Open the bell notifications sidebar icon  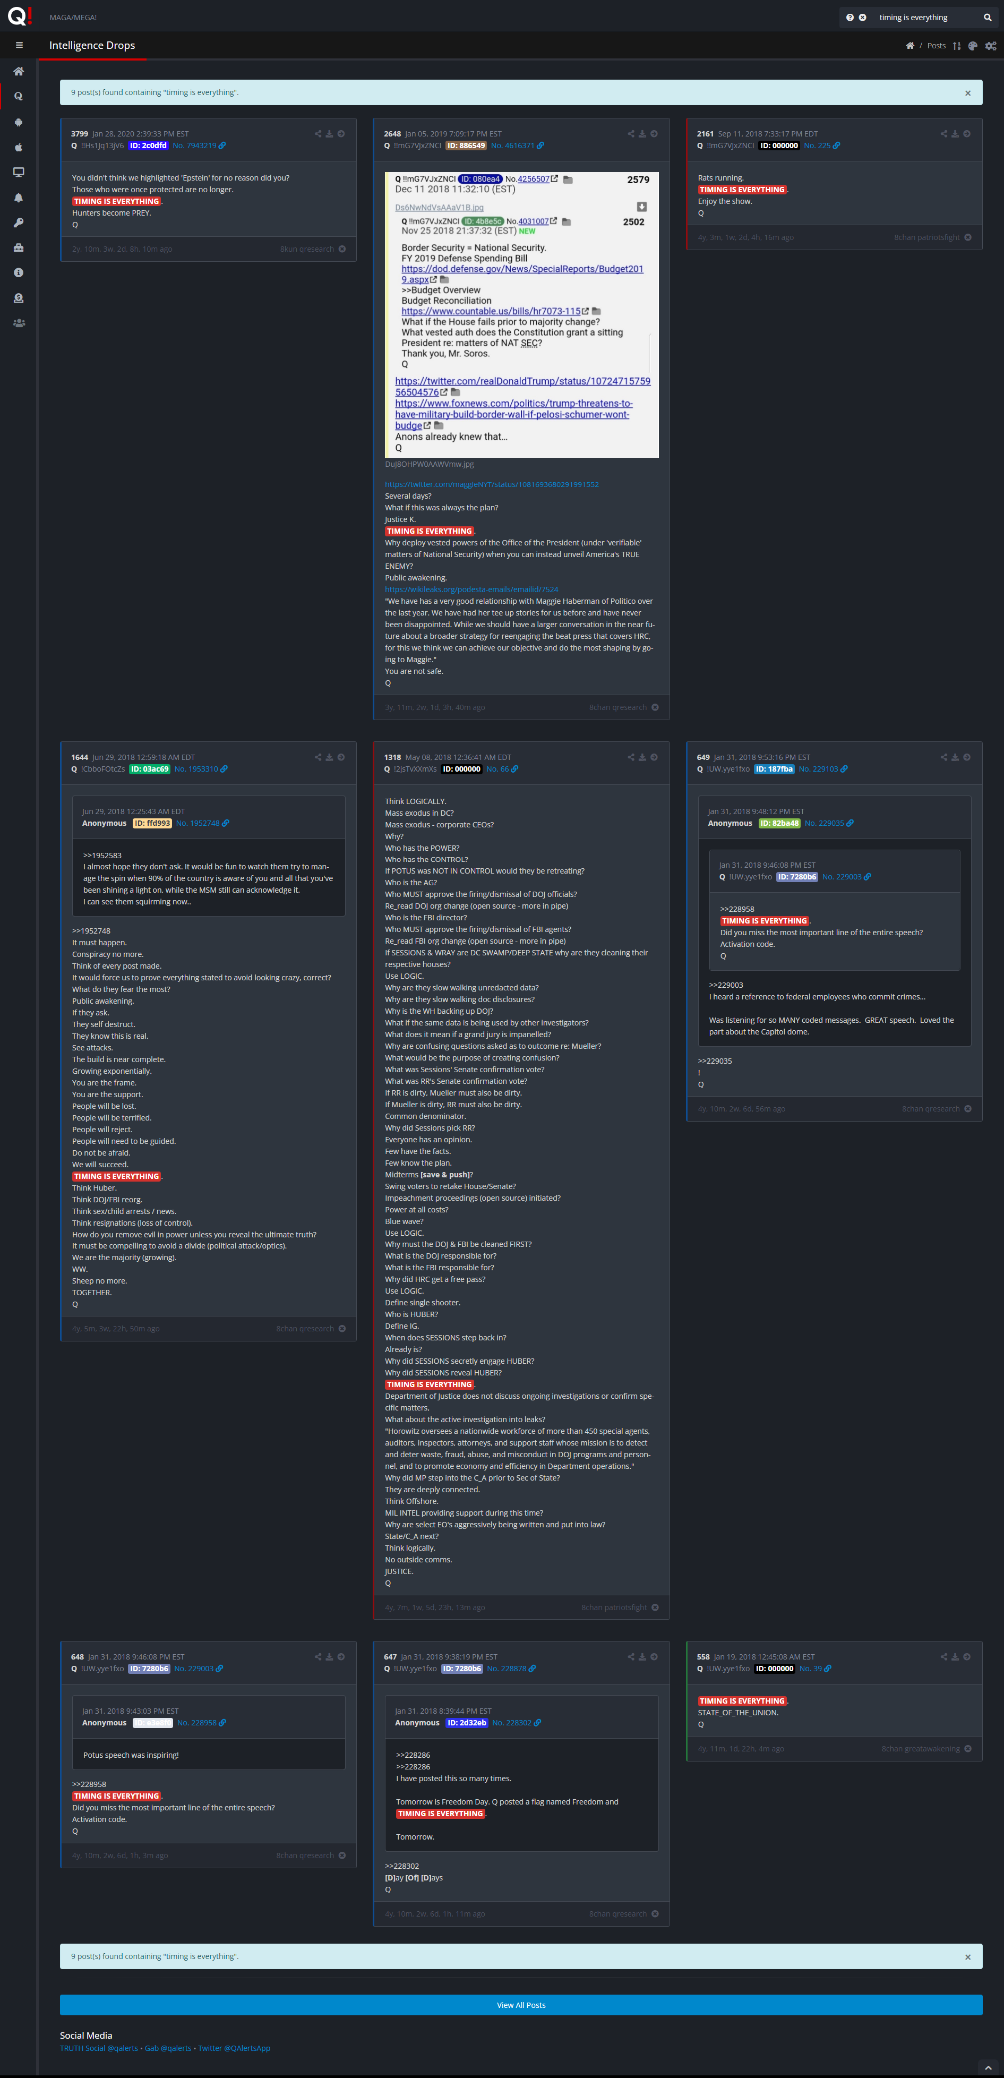(x=19, y=198)
